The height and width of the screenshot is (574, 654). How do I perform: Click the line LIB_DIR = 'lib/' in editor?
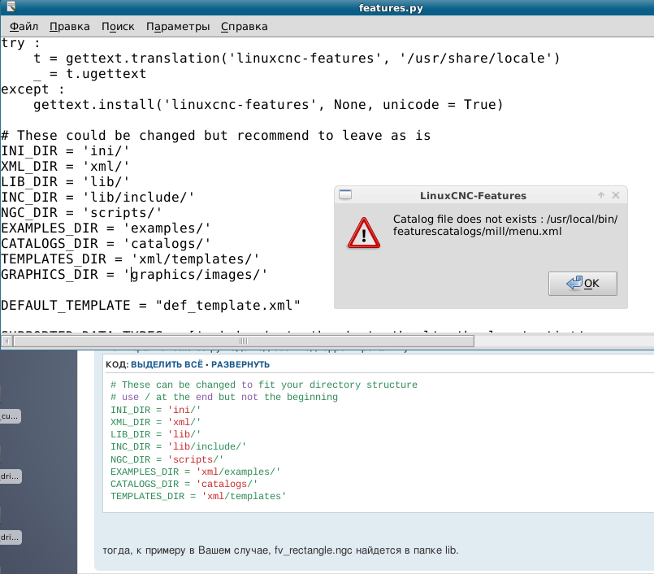pyautogui.click(x=65, y=182)
